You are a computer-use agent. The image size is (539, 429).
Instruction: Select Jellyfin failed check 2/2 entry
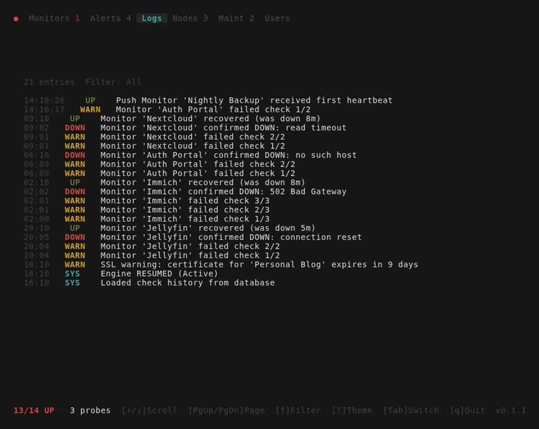coord(152,246)
